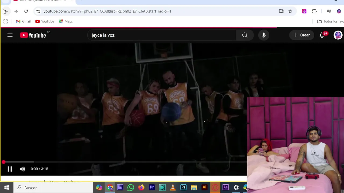Click the red scrubber handle of the progress bar
Screen dimensions: 344x193
3,162
